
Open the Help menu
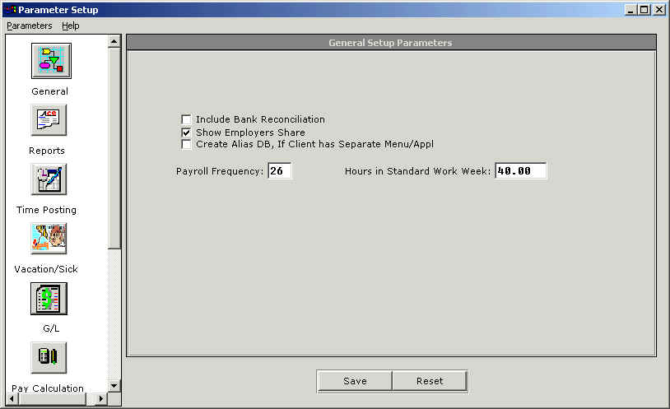(x=71, y=26)
